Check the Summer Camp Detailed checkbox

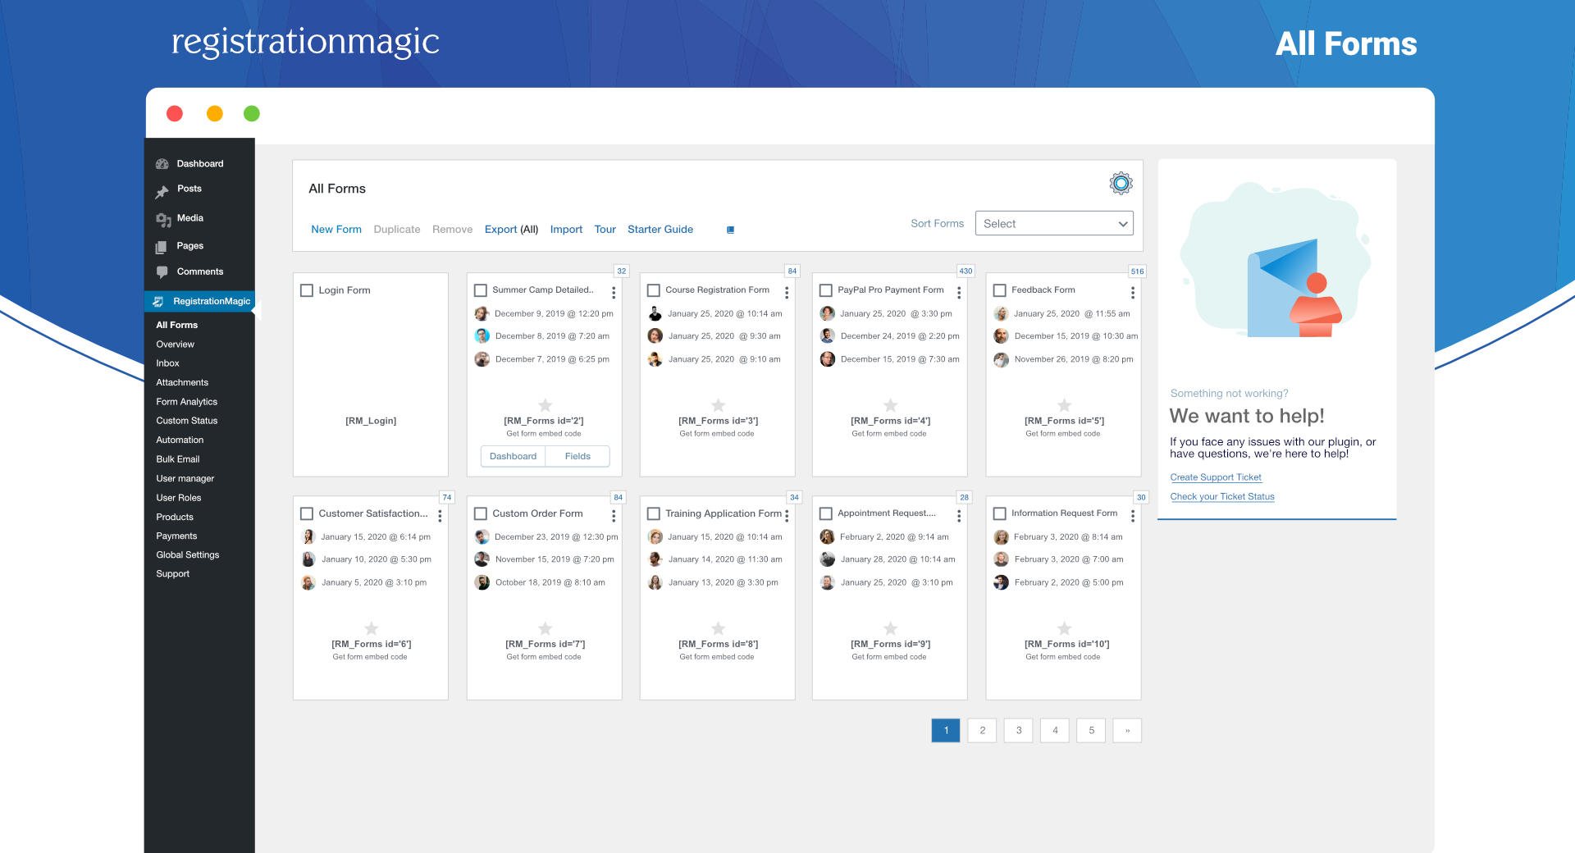click(x=481, y=290)
